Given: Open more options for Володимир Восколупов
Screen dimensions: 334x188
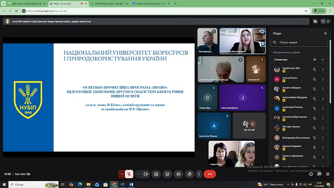Looking at the screenshot, I should tap(323, 138).
